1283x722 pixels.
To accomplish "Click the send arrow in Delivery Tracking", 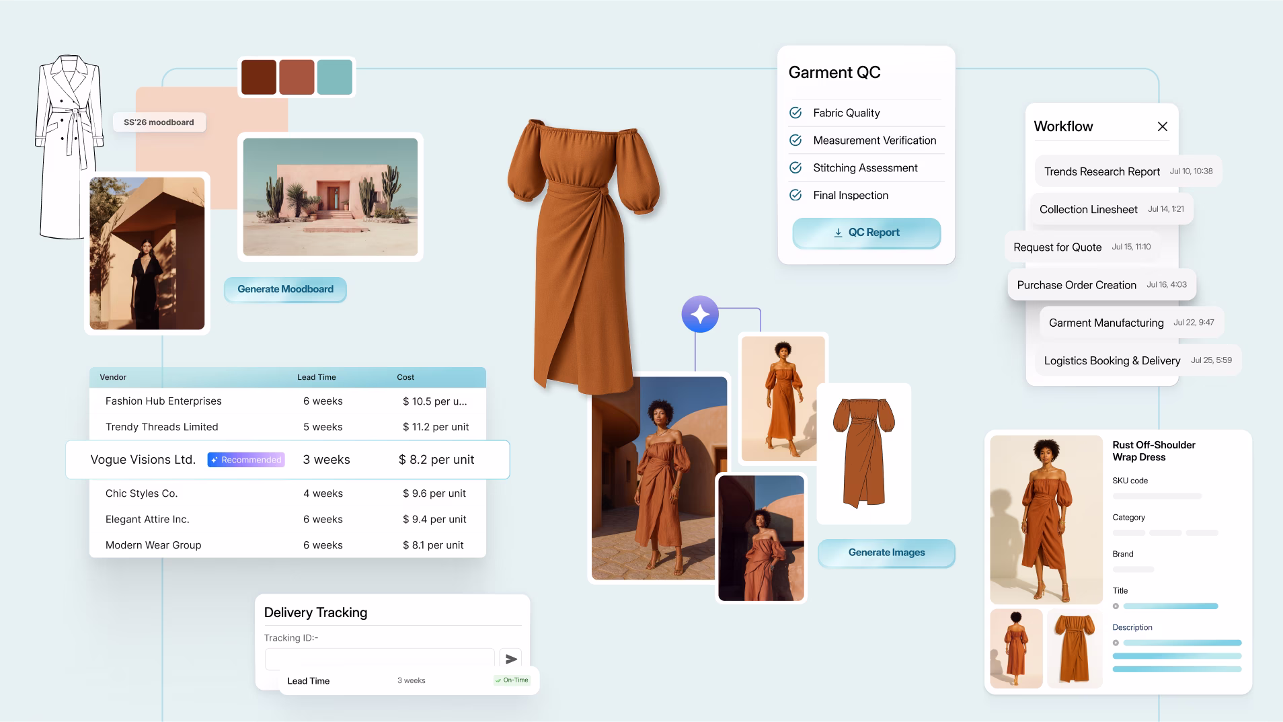I will (511, 659).
